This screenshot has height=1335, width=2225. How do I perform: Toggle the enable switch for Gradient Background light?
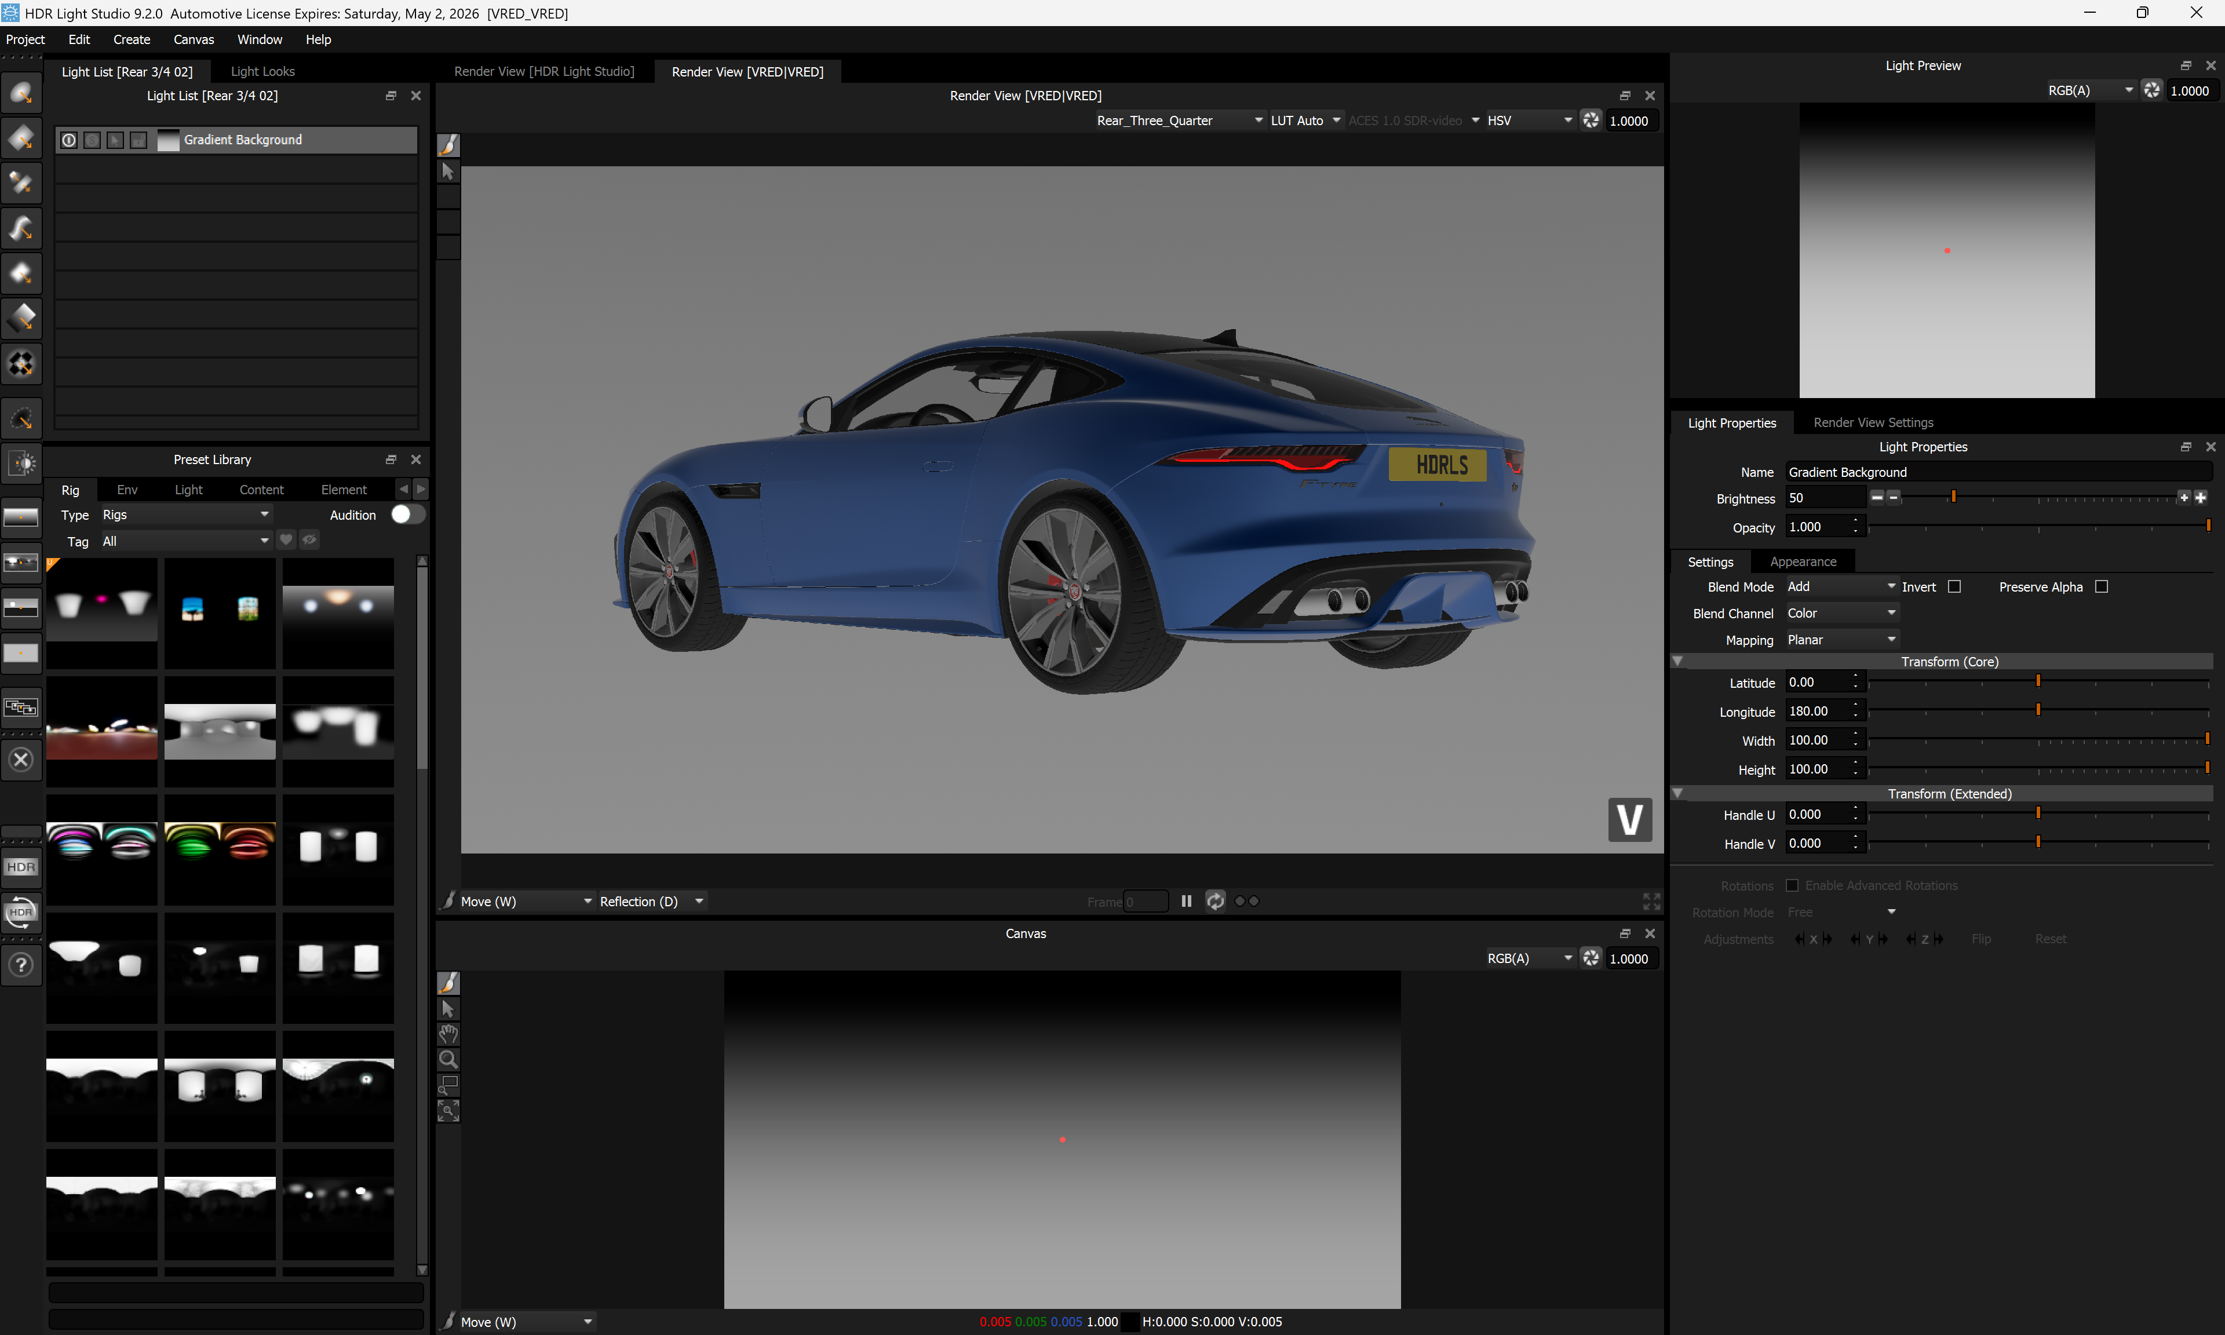tap(70, 140)
